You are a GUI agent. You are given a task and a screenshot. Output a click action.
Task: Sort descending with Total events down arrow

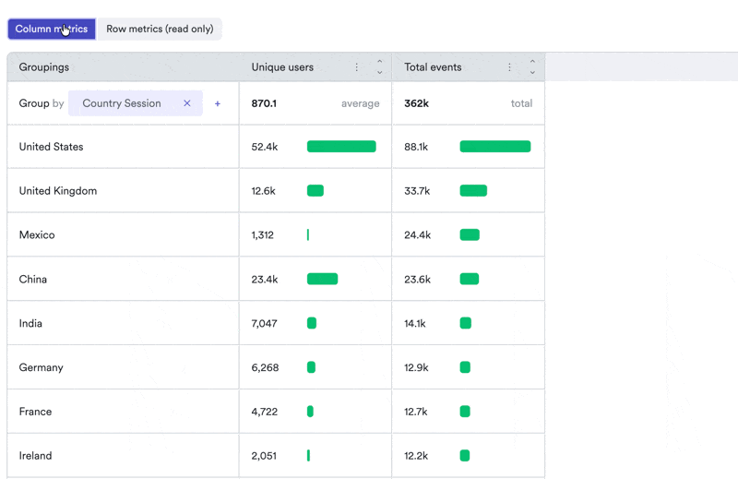click(x=532, y=73)
